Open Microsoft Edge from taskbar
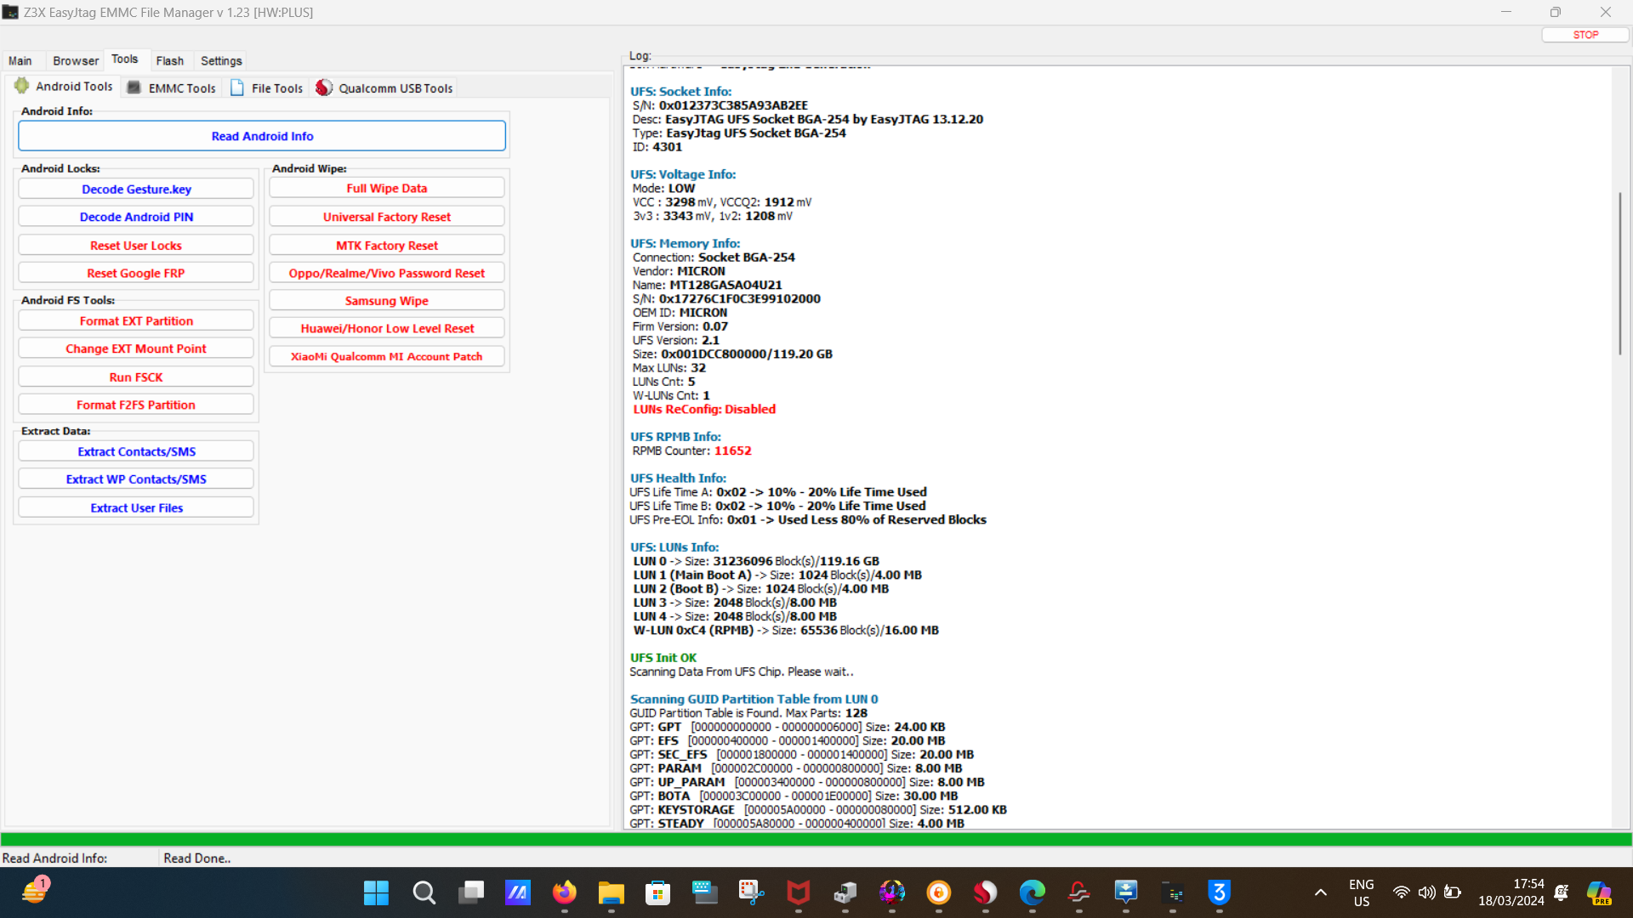The width and height of the screenshot is (1633, 918). pyautogui.click(x=1033, y=892)
